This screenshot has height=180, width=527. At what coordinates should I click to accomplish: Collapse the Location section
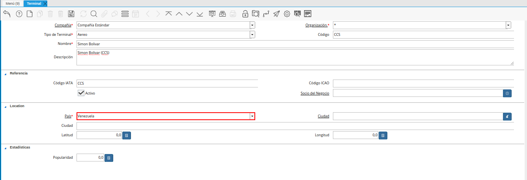point(5,106)
